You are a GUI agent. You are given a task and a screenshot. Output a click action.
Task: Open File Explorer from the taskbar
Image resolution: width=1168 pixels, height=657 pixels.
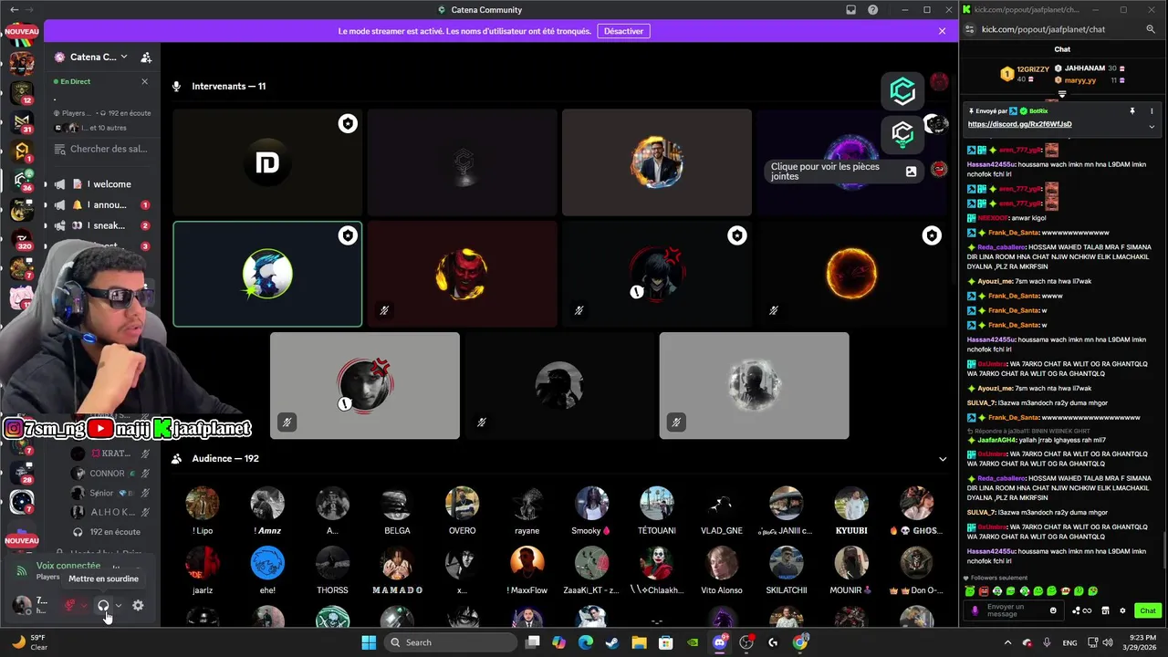point(639,642)
